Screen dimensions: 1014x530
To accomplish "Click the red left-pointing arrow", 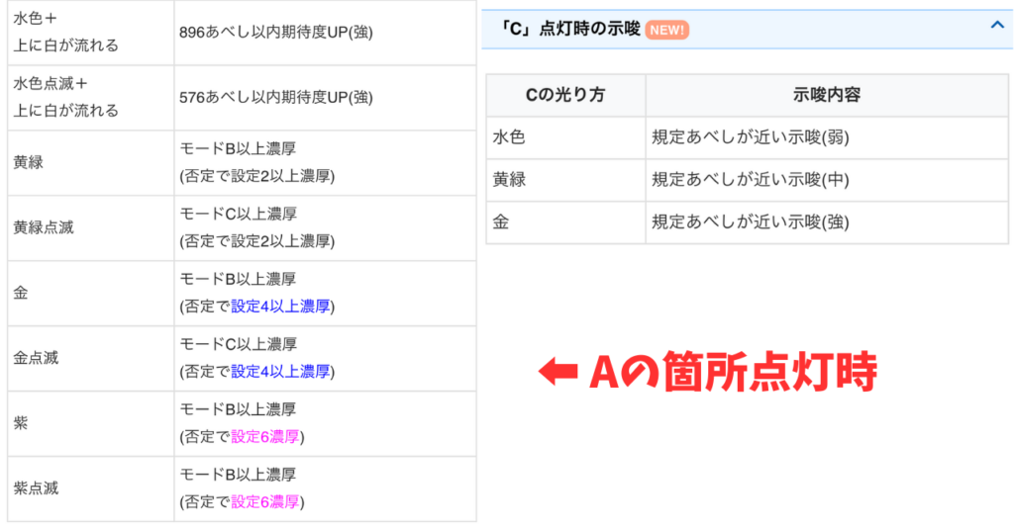I will 557,372.
